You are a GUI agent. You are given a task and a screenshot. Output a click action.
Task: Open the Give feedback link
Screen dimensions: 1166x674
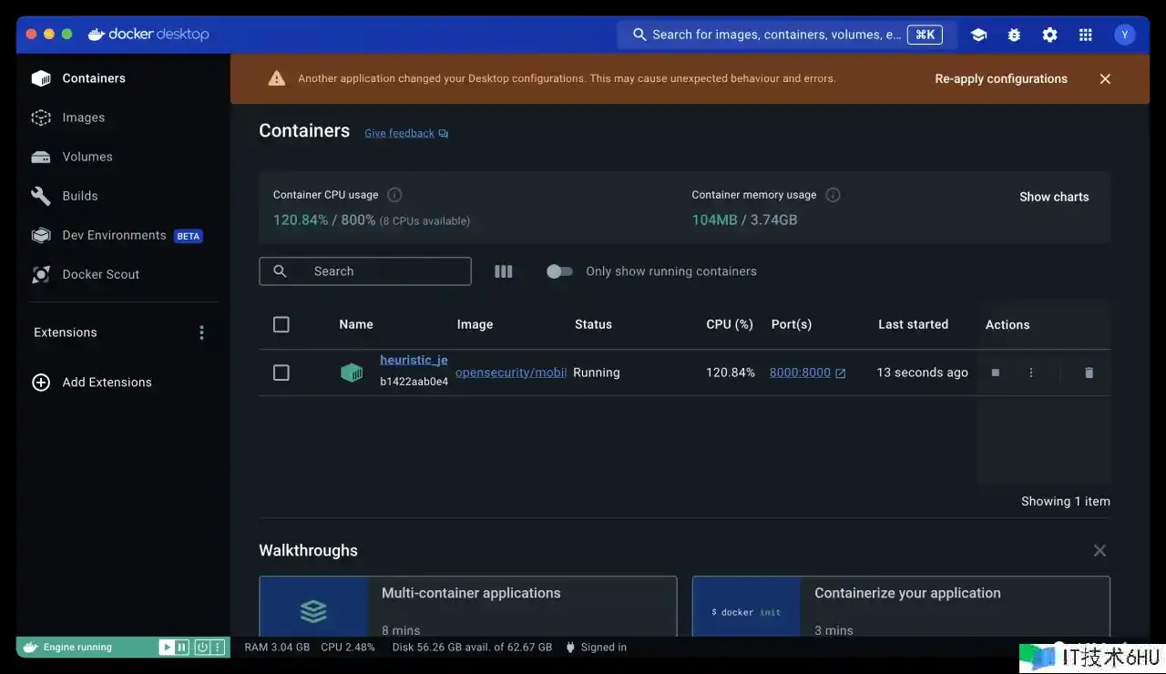[x=406, y=133]
